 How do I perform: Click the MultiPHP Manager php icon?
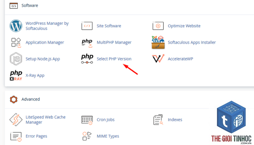[x=87, y=43]
